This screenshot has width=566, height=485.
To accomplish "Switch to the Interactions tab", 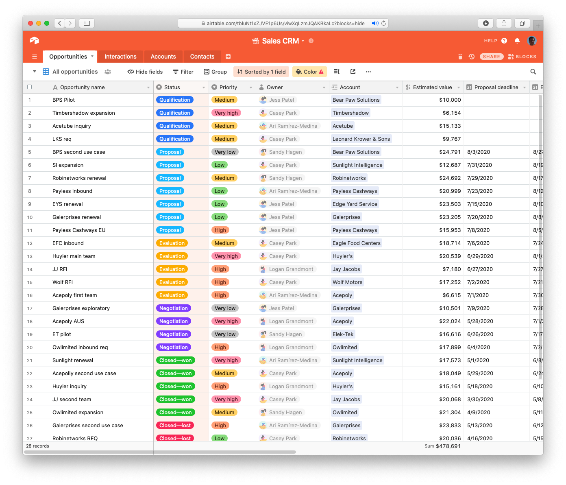I will [x=120, y=57].
